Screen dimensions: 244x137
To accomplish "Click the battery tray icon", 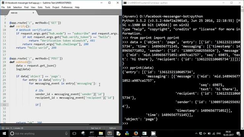I will tap(209, 134).
